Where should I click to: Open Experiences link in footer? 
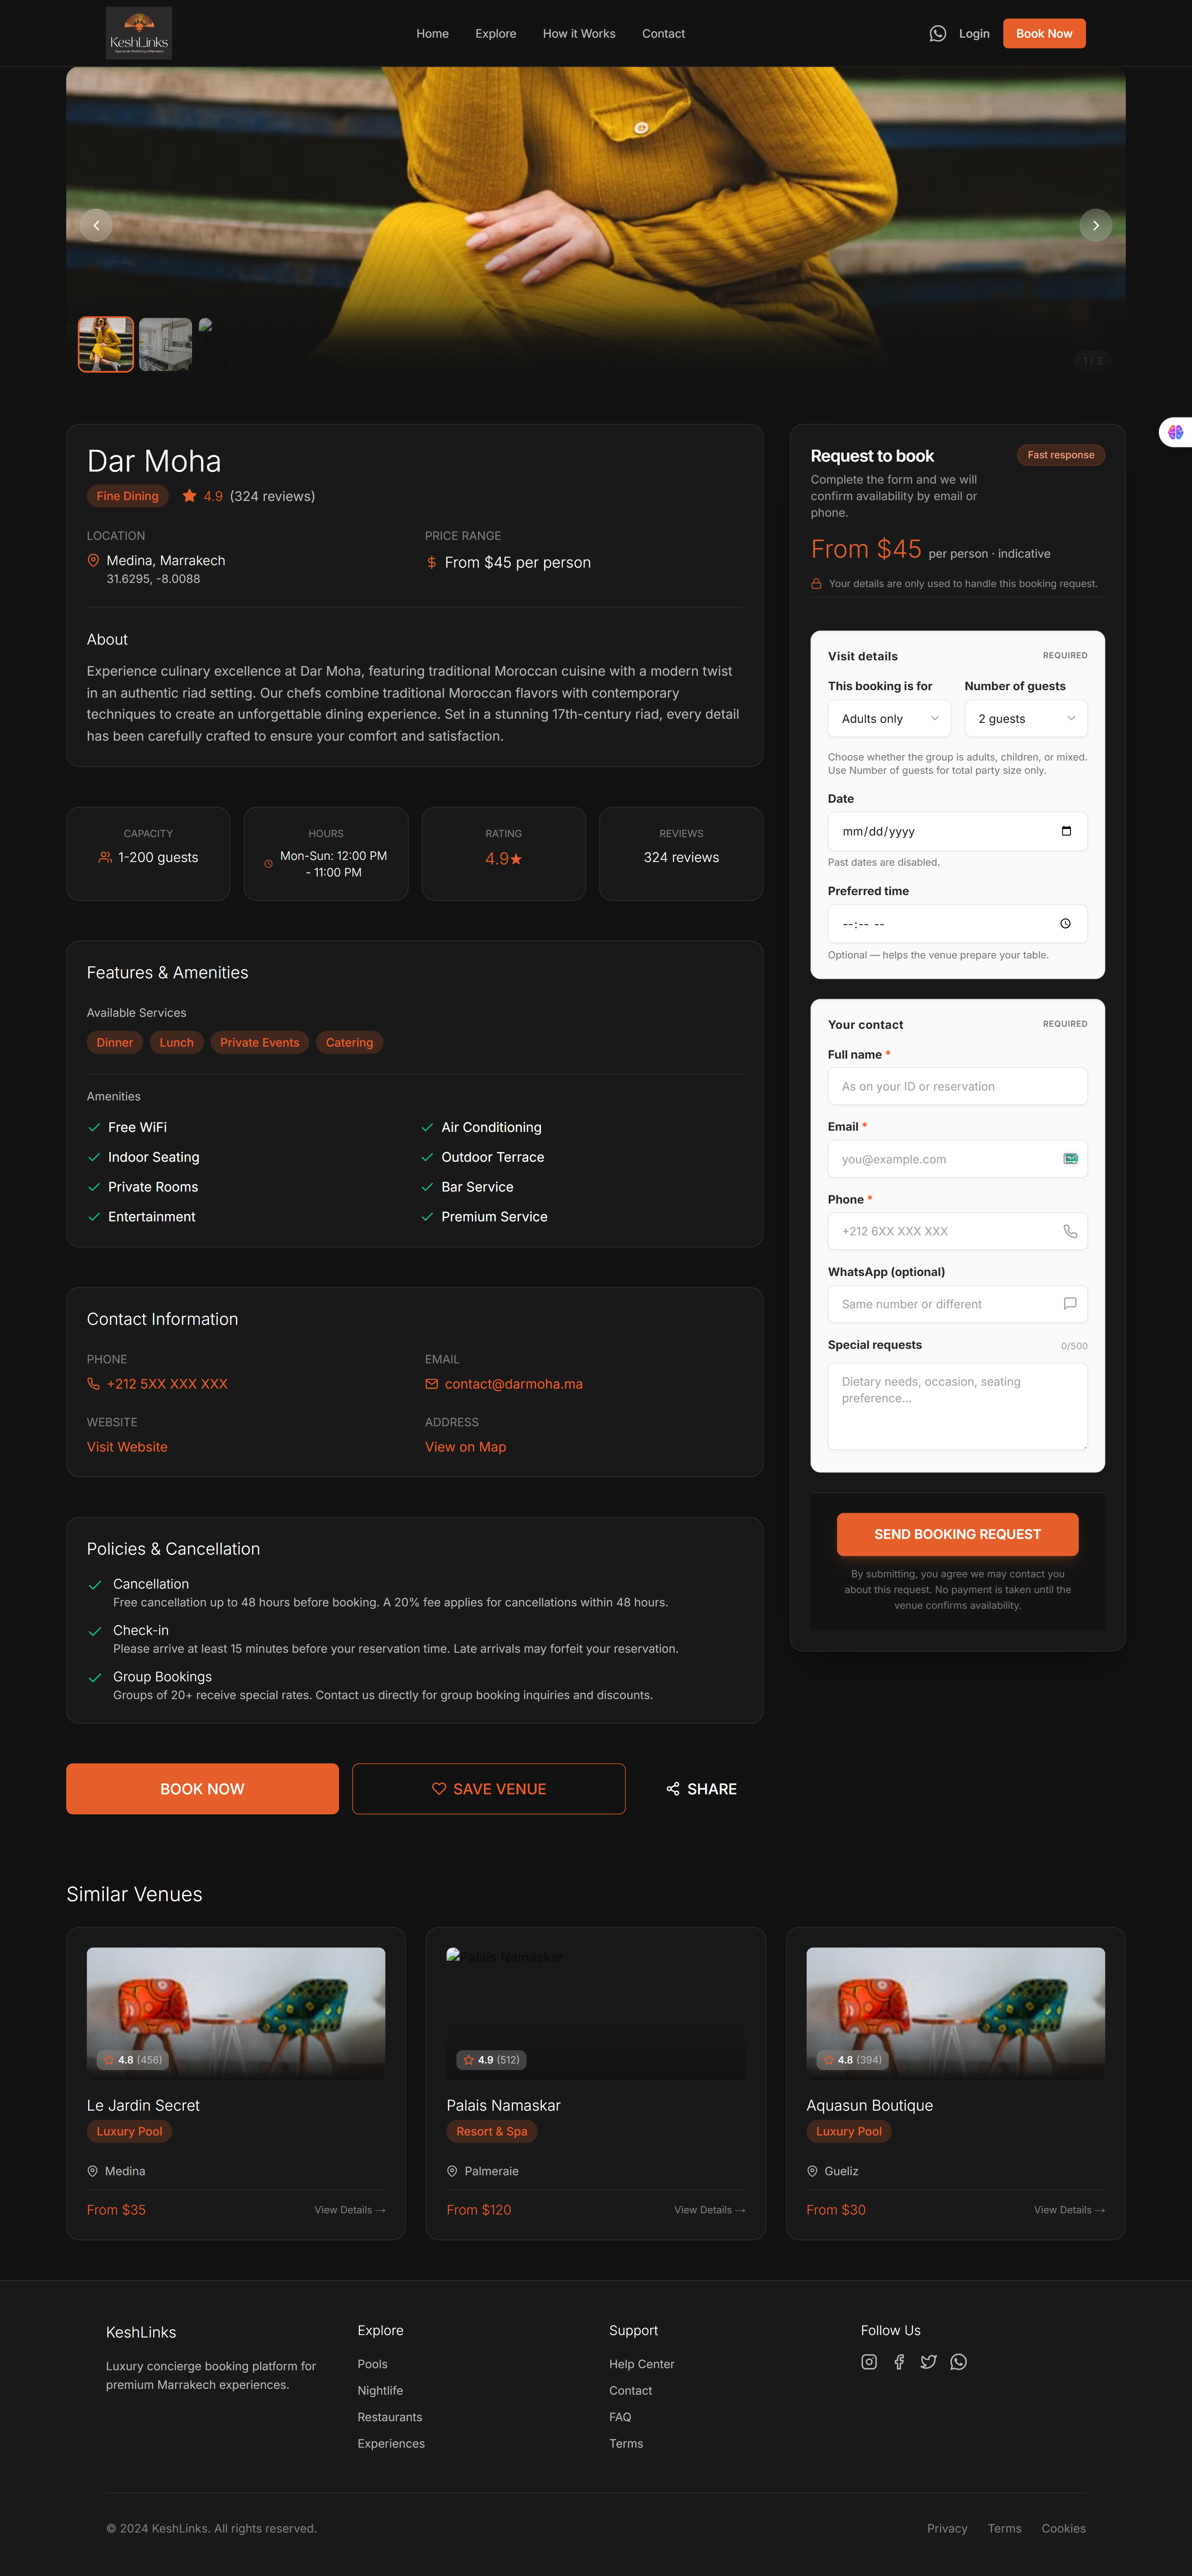tap(391, 2443)
